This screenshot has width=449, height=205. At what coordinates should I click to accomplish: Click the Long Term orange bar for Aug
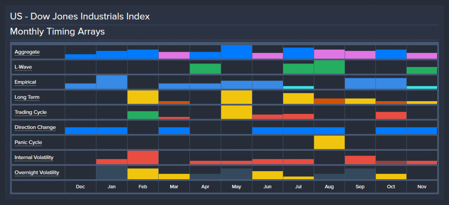point(329,101)
